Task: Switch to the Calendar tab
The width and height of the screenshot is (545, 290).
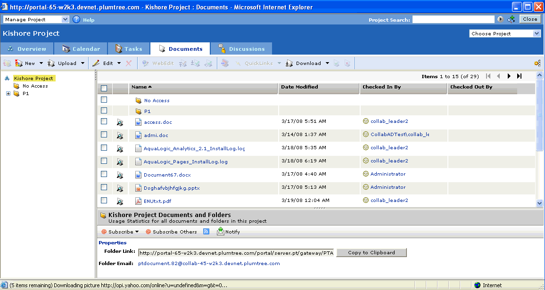Action: pyautogui.click(x=81, y=49)
